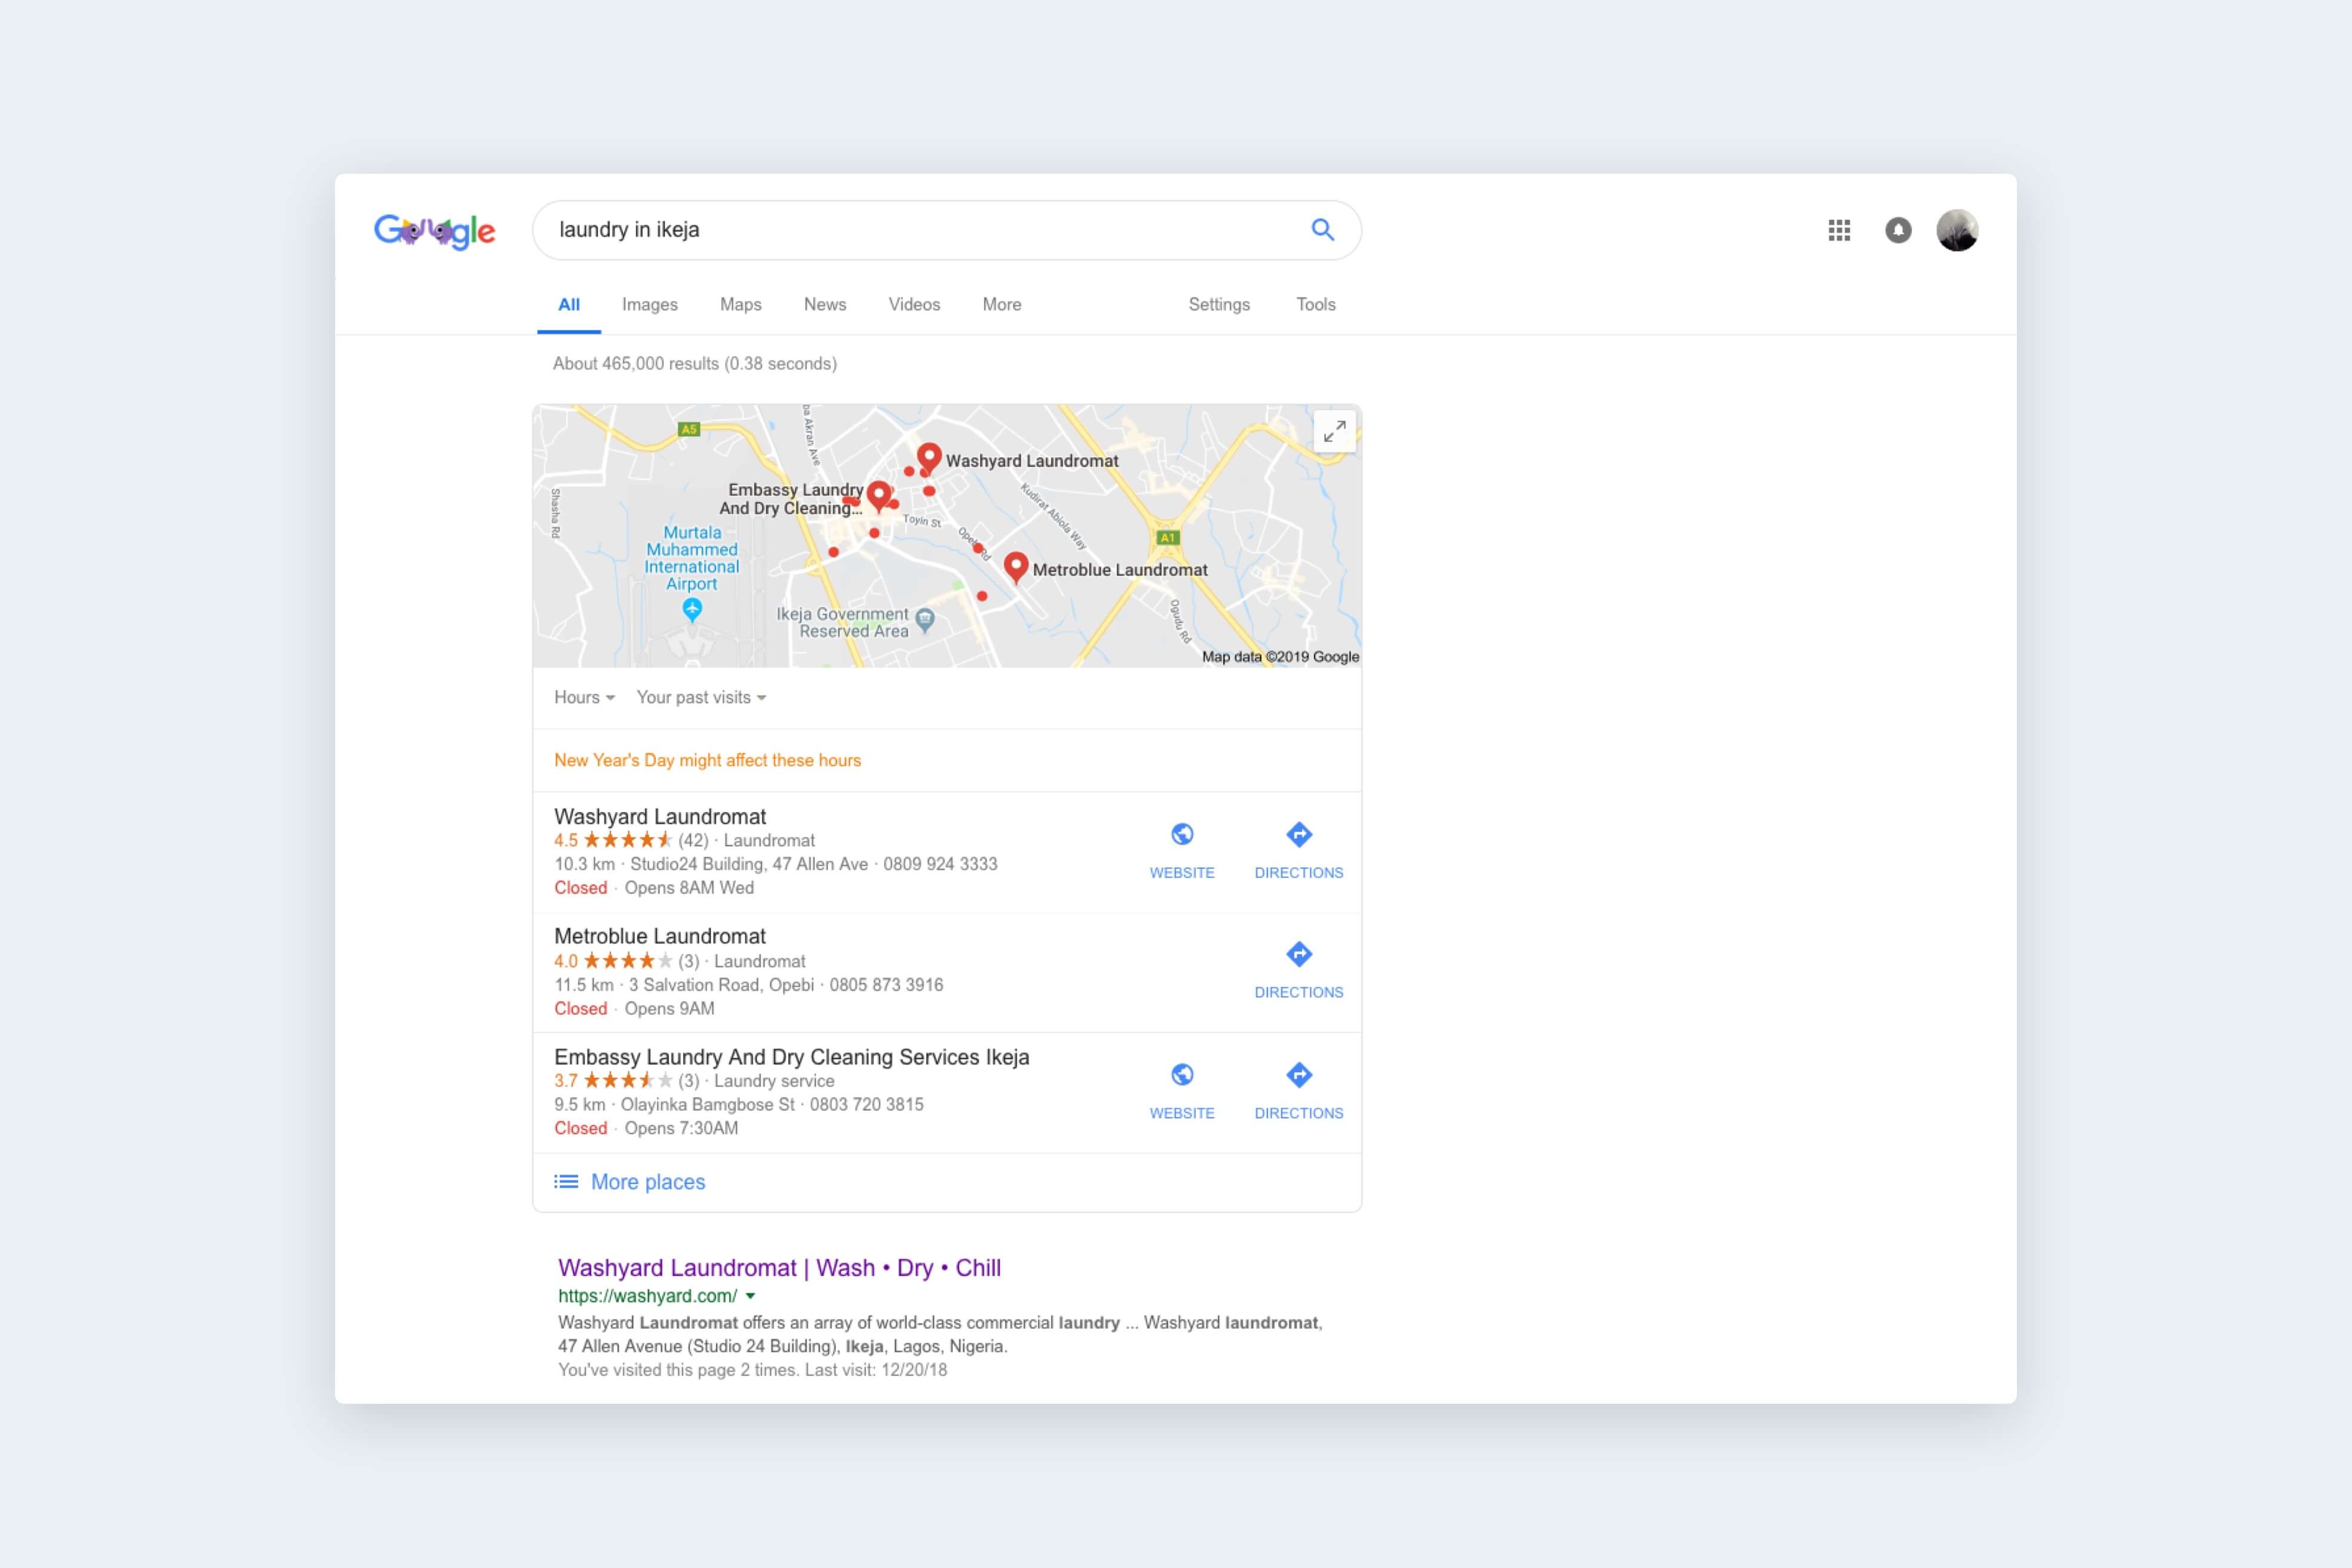Open the More search menu
Viewport: 2352px width, 1568px height.
[x=1002, y=305]
